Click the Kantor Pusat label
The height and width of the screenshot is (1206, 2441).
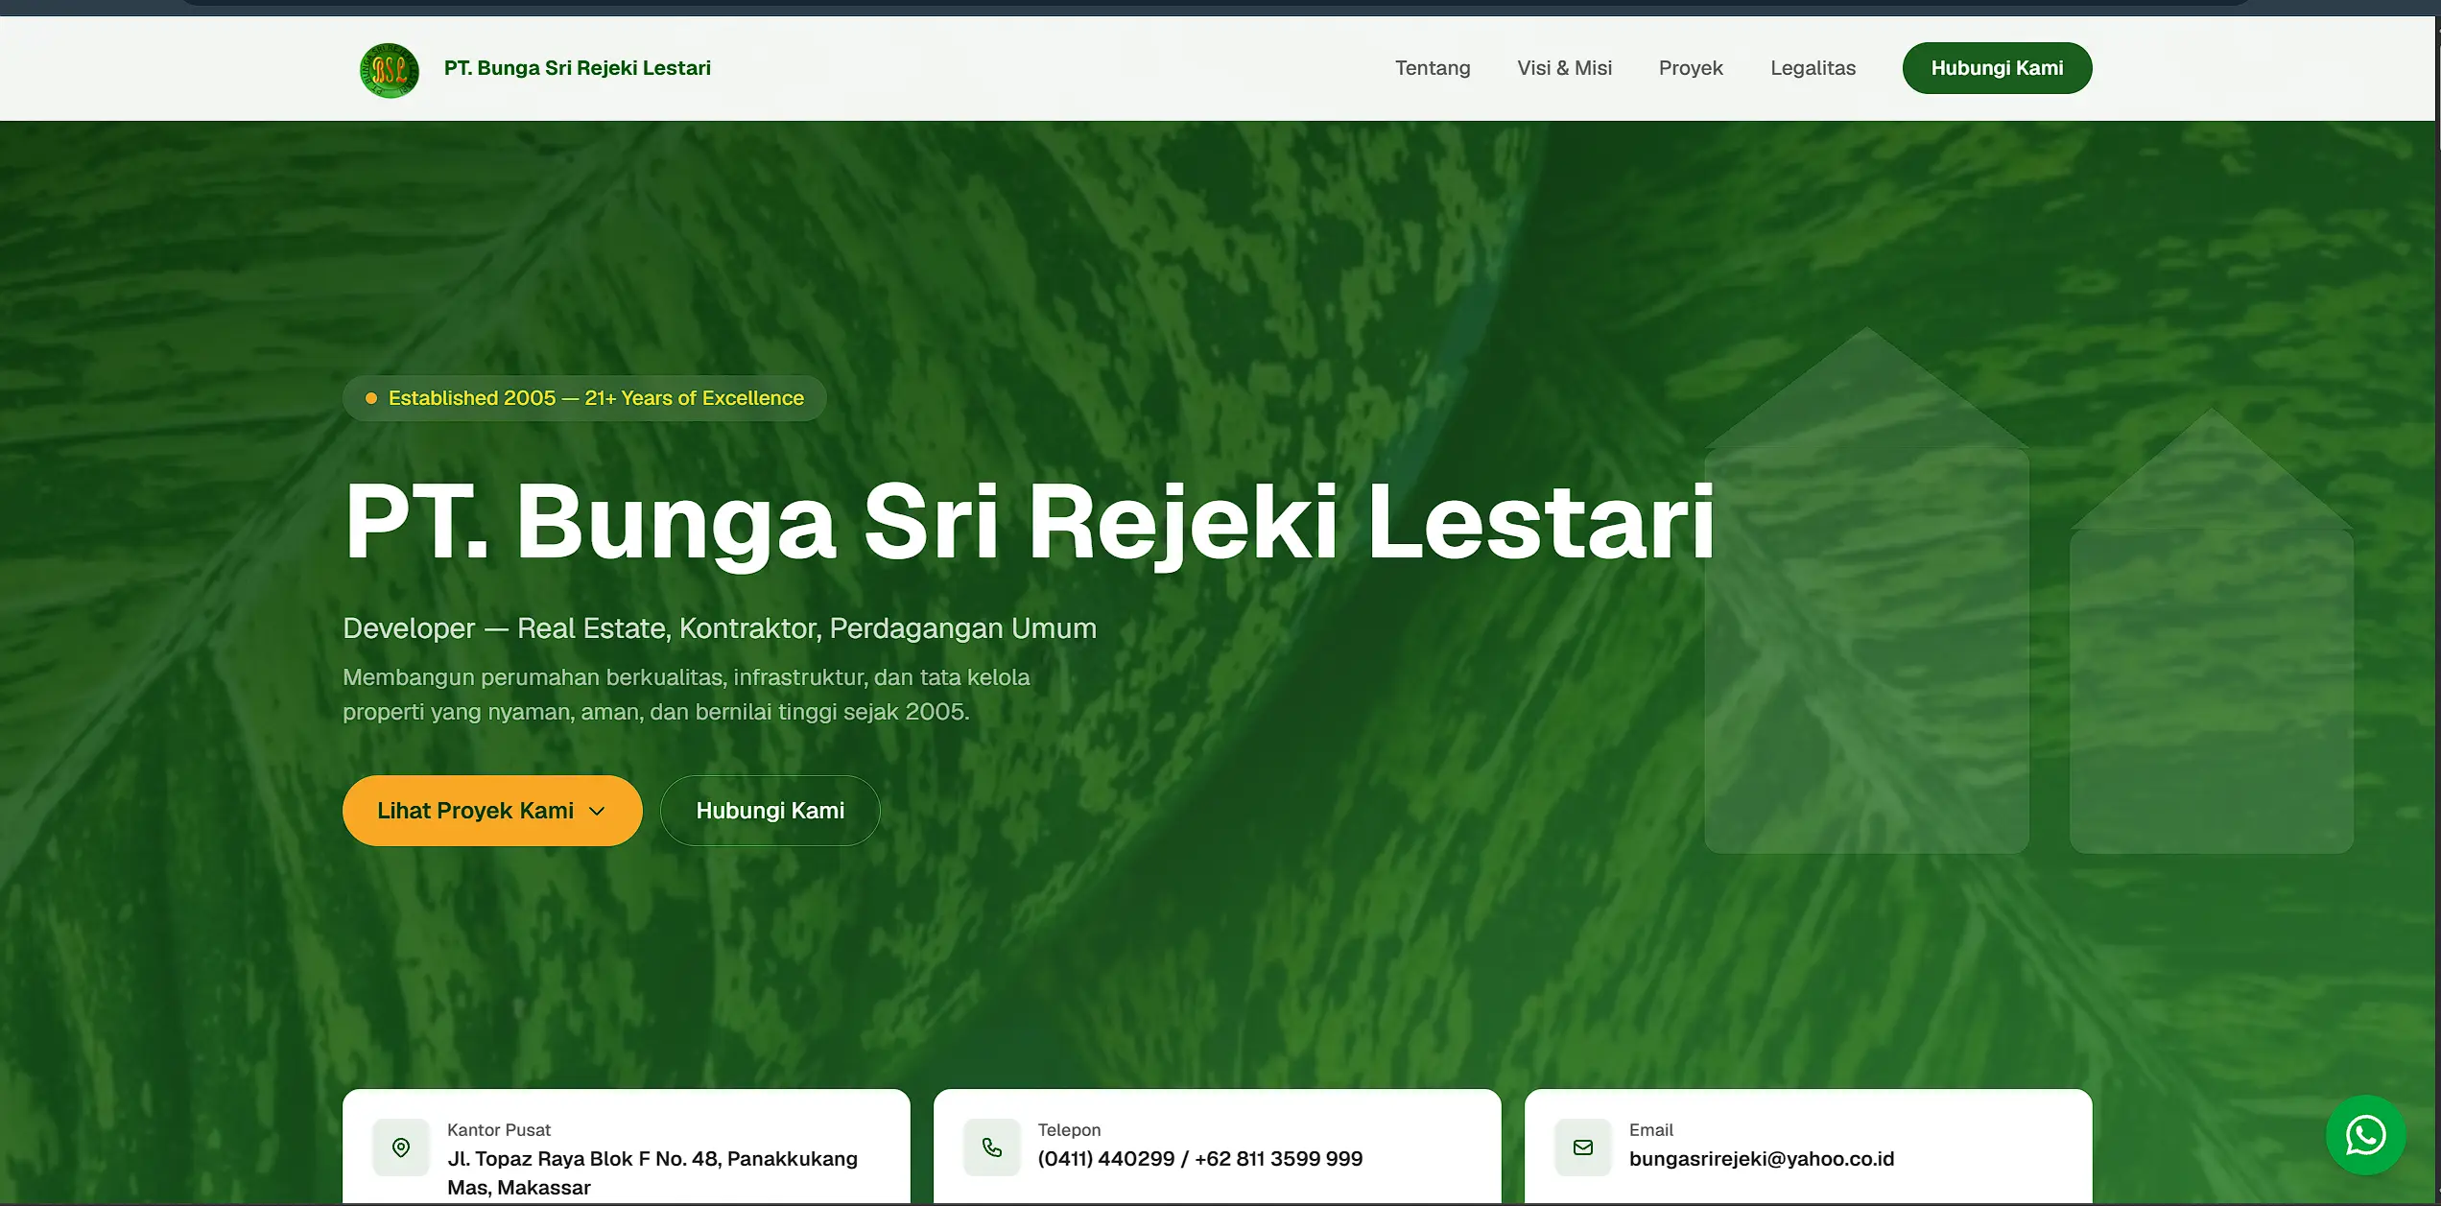pos(499,1130)
